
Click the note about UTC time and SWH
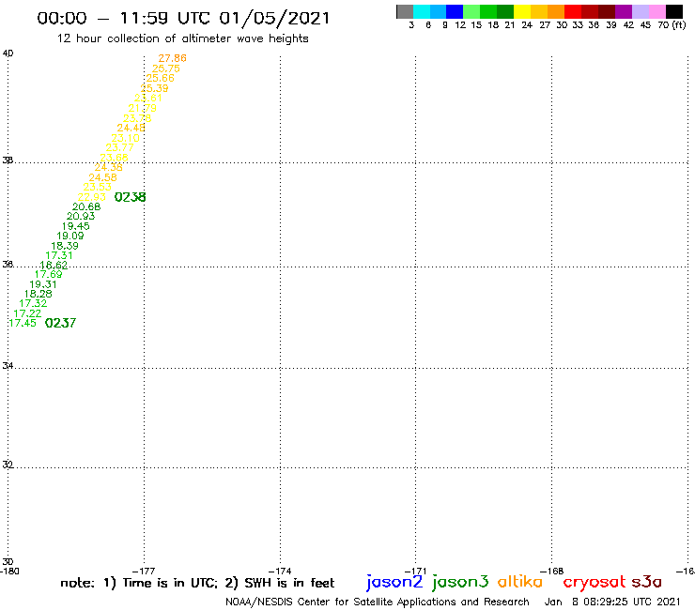pos(197,583)
